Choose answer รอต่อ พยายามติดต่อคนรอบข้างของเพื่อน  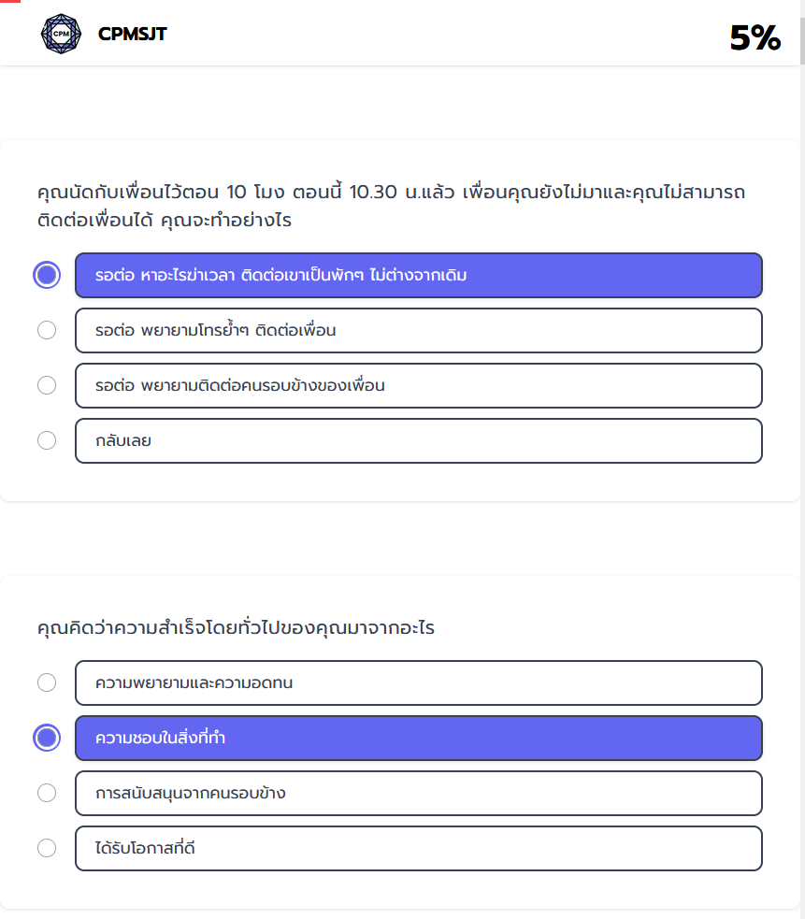418,385
